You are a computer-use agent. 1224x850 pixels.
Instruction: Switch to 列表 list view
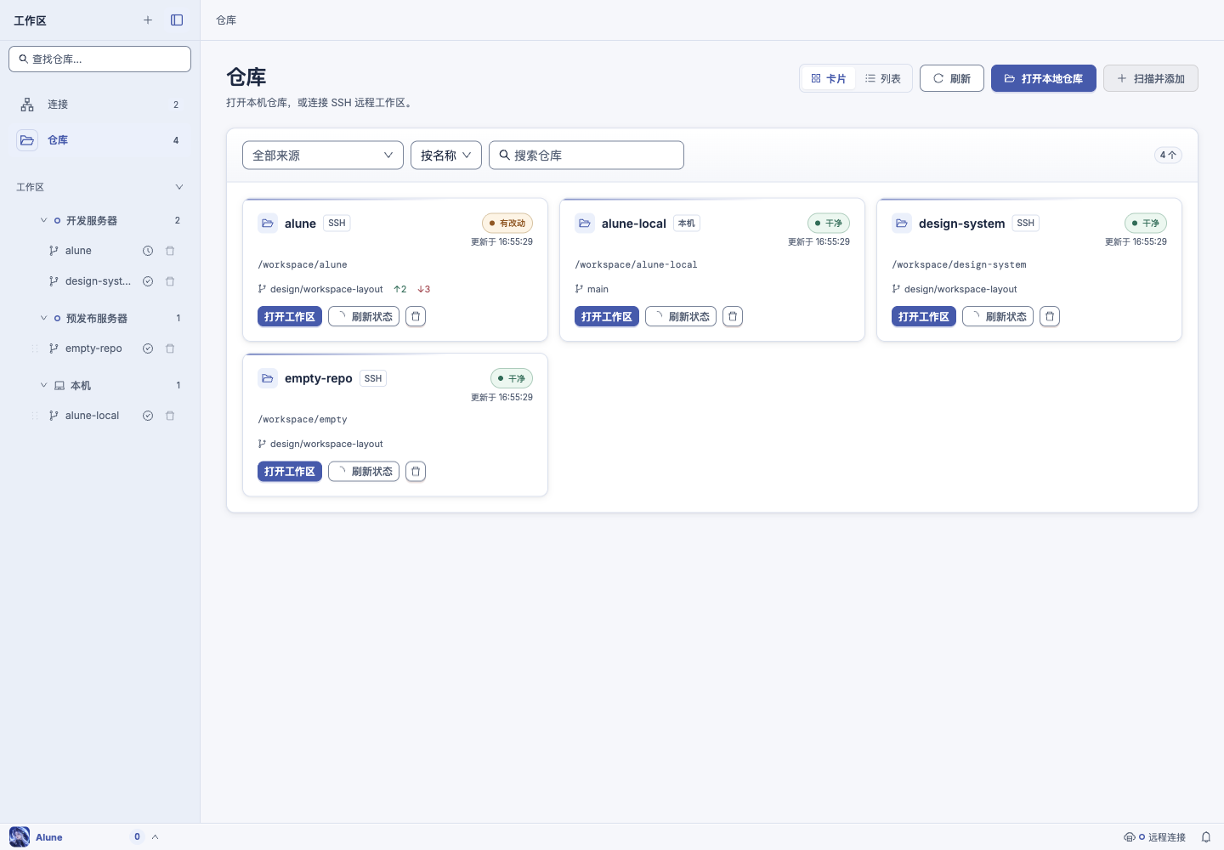[x=883, y=78]
